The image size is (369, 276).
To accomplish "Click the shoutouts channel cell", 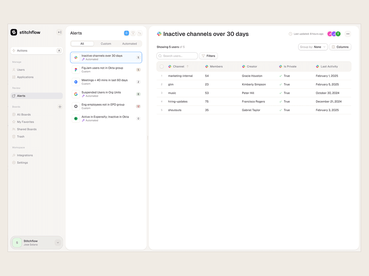I will tap(175, 110).
